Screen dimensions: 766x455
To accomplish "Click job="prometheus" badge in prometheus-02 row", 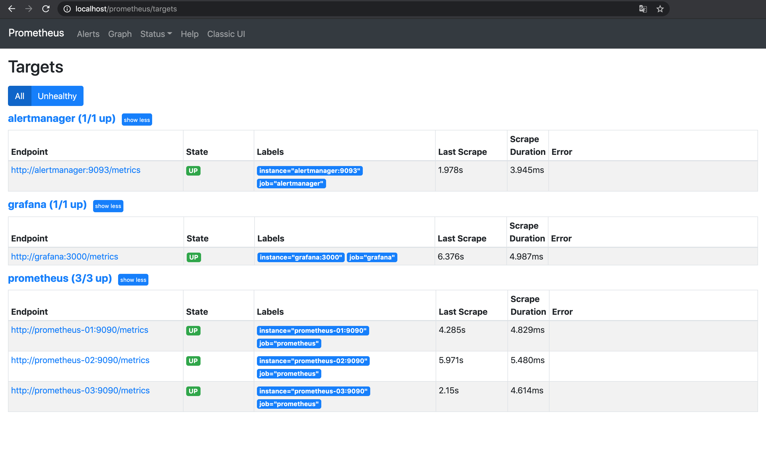I will pyautogui.click(x=289, y=374).
